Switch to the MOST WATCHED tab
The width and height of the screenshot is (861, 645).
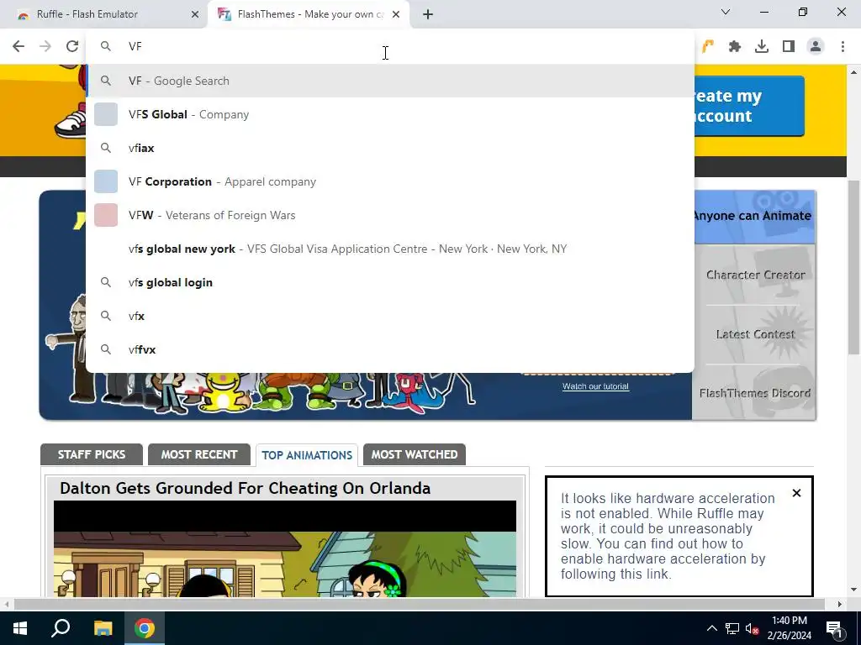coord(415,454)
